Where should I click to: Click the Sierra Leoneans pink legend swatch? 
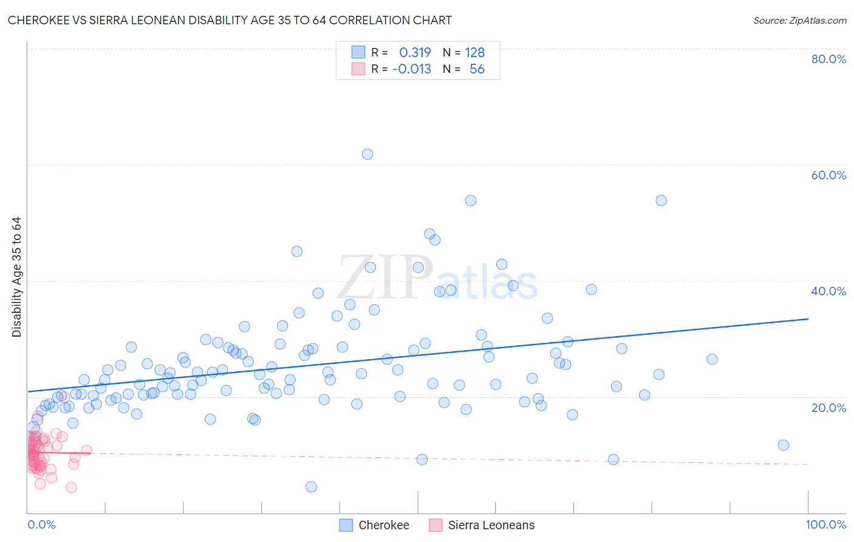(436, 525)
